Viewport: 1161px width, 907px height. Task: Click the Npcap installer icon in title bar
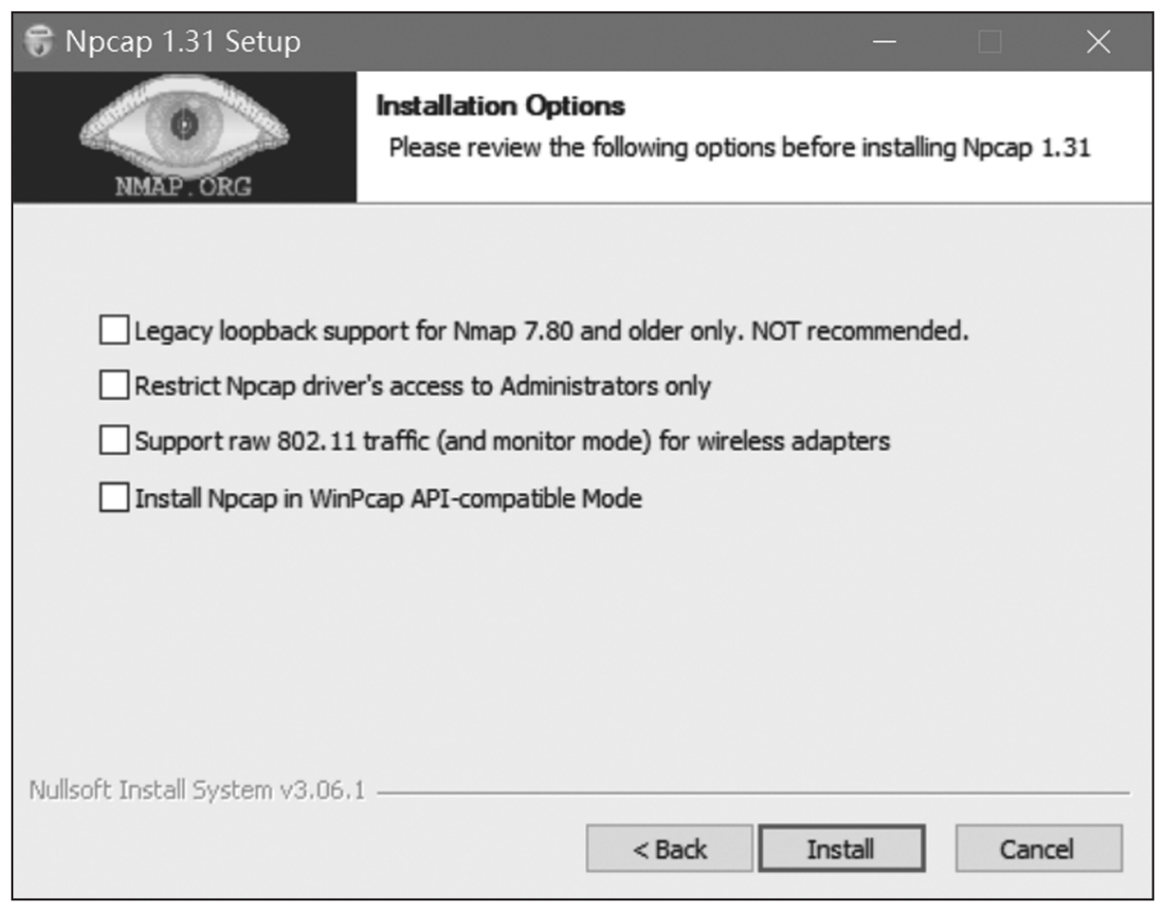40,43
